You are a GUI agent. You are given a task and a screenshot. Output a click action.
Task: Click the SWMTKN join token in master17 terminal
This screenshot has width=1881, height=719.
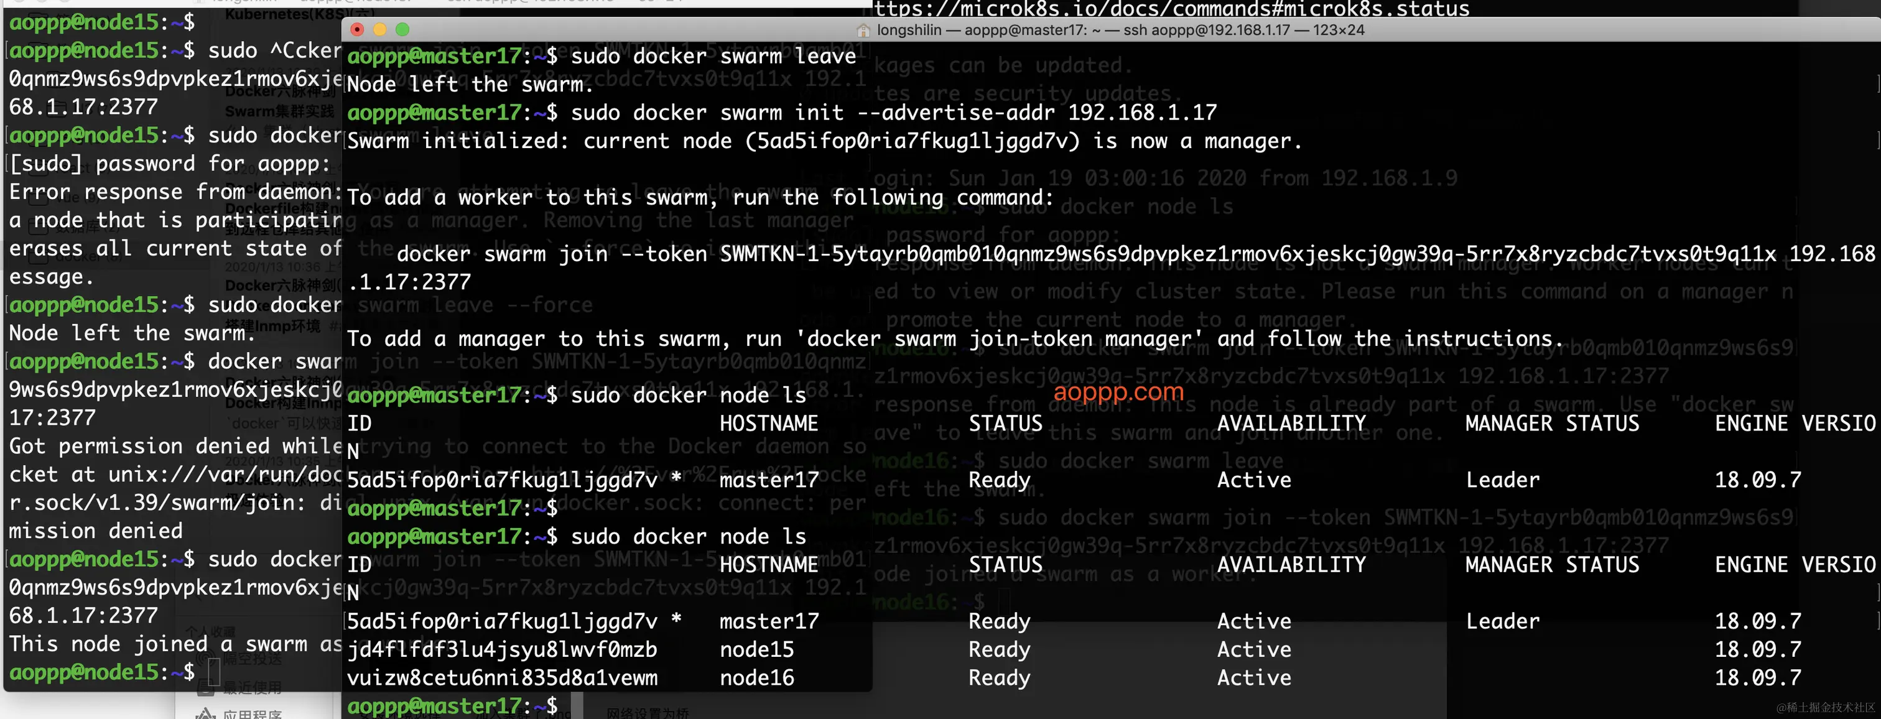[1247, 253]
